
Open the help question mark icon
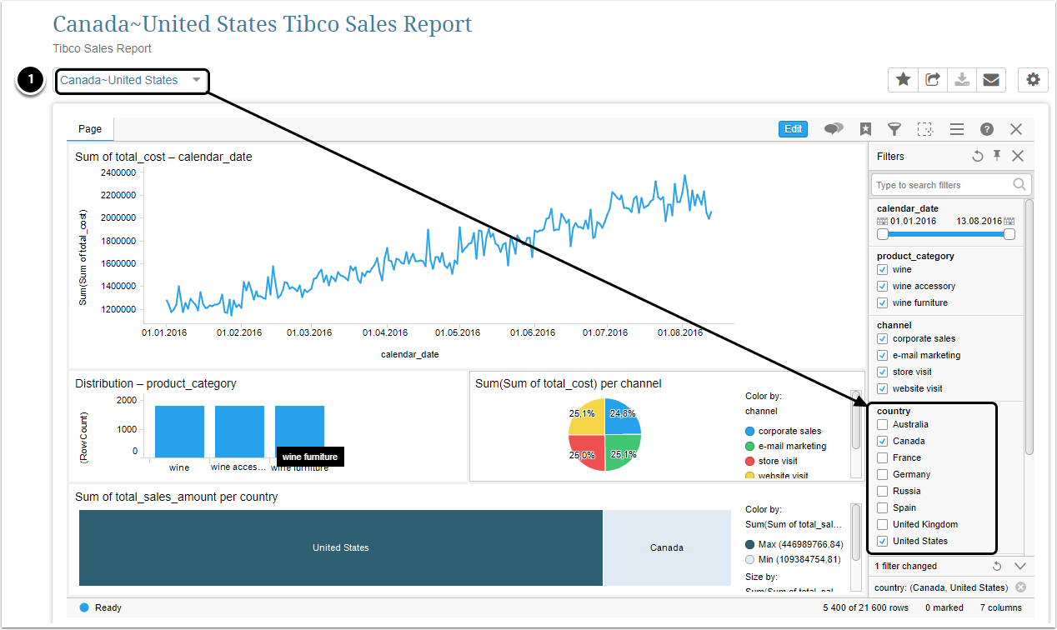987,129
